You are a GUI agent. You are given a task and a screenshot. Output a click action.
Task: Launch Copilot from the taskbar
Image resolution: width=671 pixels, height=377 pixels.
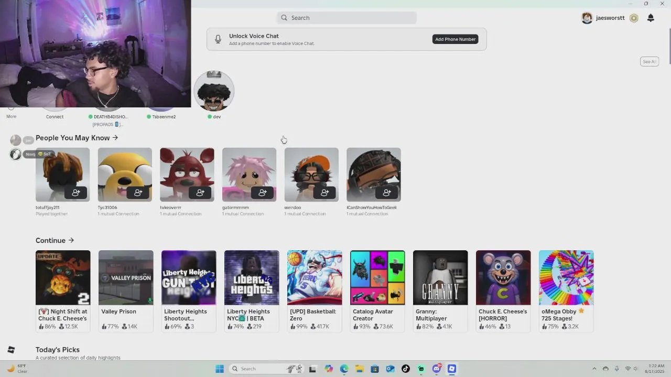point(329,369)
